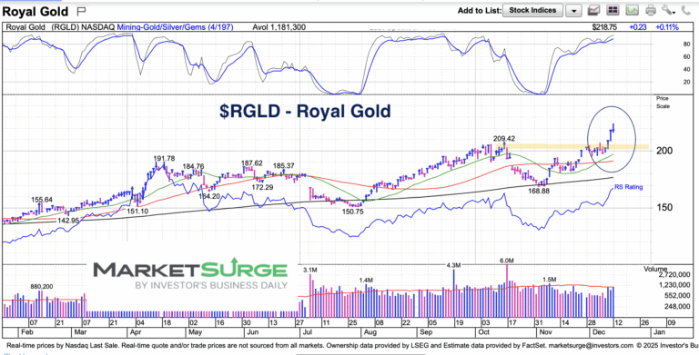The image size is (699, 355).
Task: Click the 142.95 price label
Action: 69,222
